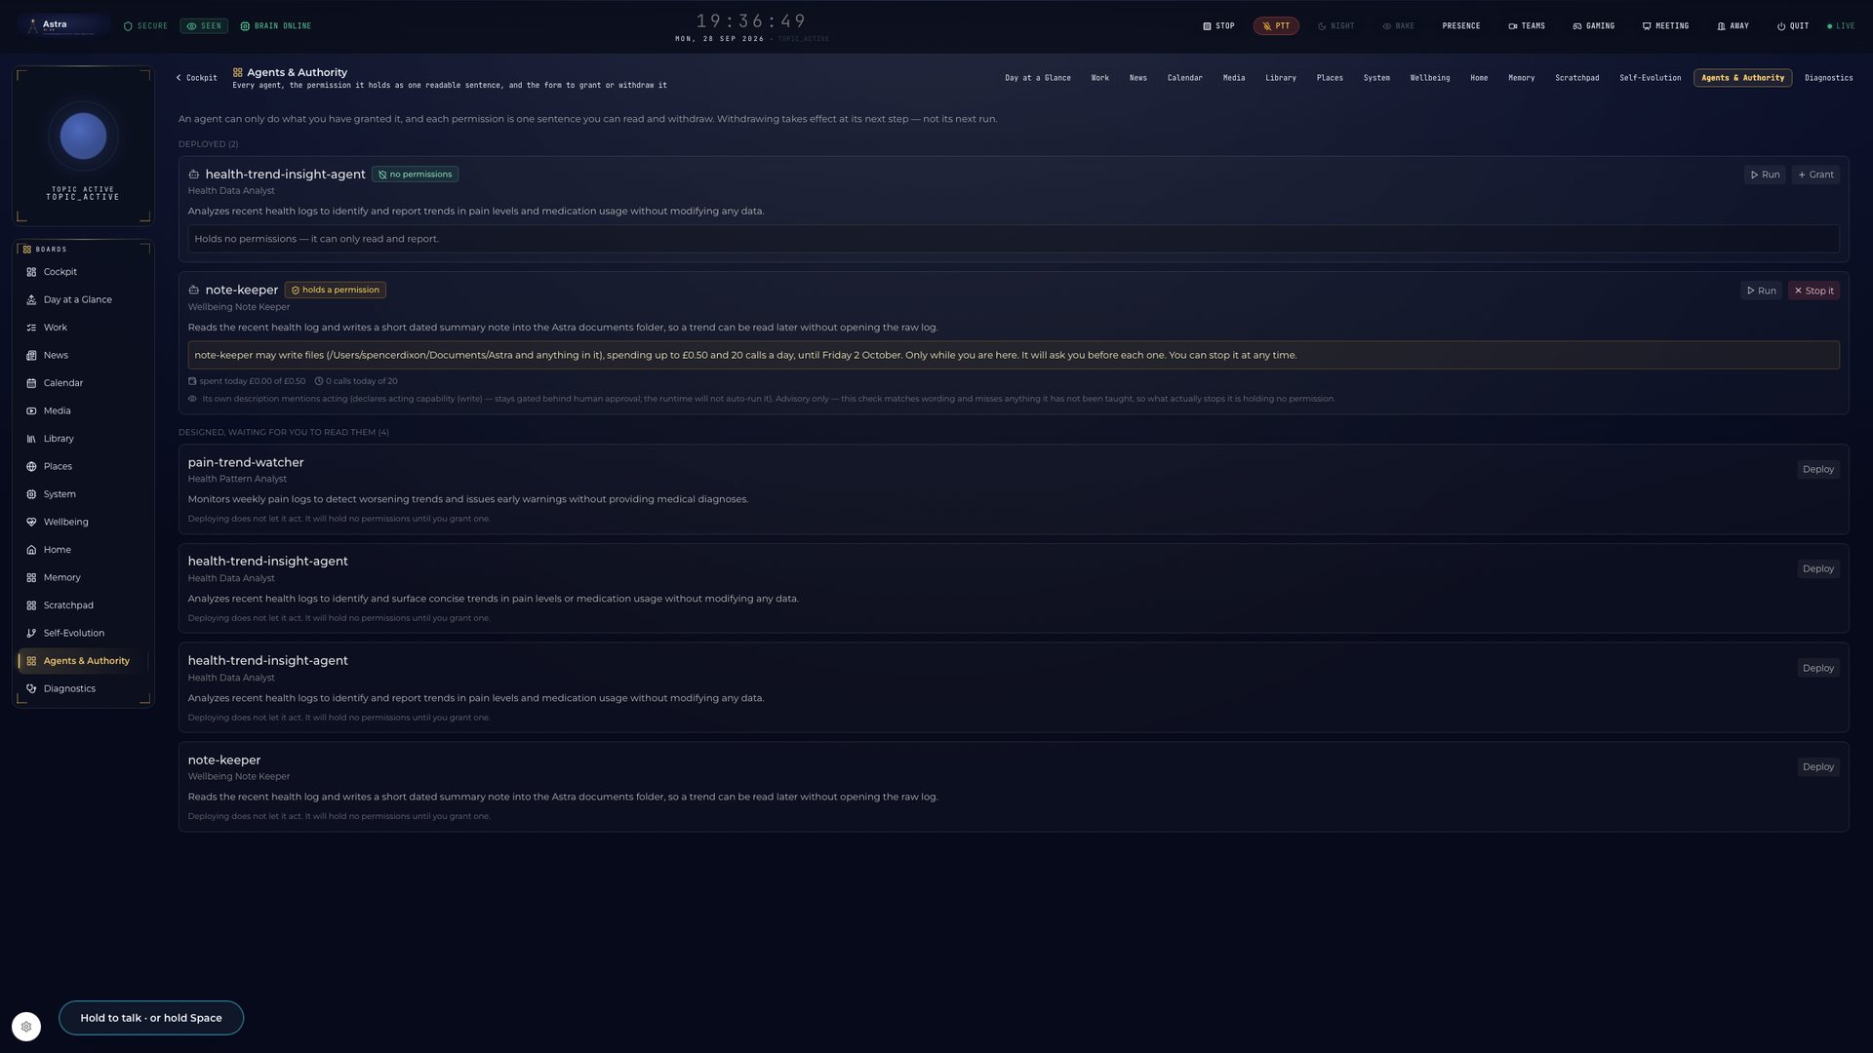The image size is (1873, 1053).
Task: Toggle NIGHT mode in top bar
Action: [x=1336, y=26]
